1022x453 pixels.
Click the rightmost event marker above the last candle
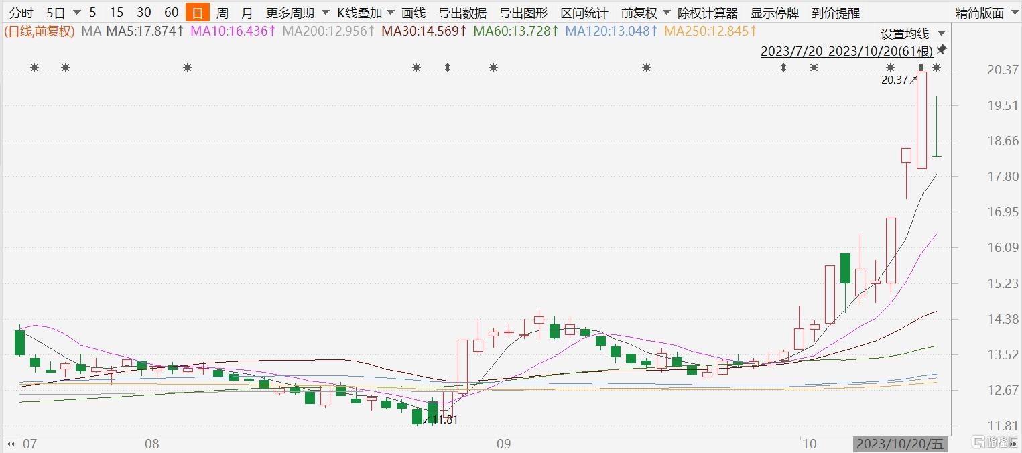coord(937,67)
